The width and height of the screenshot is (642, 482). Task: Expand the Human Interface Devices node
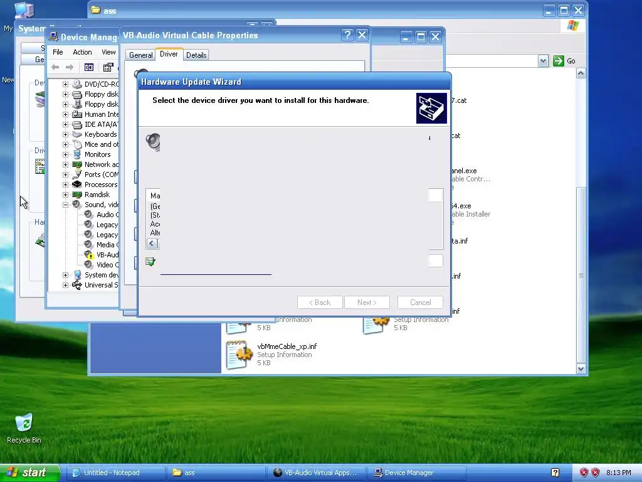click(65, 114)
